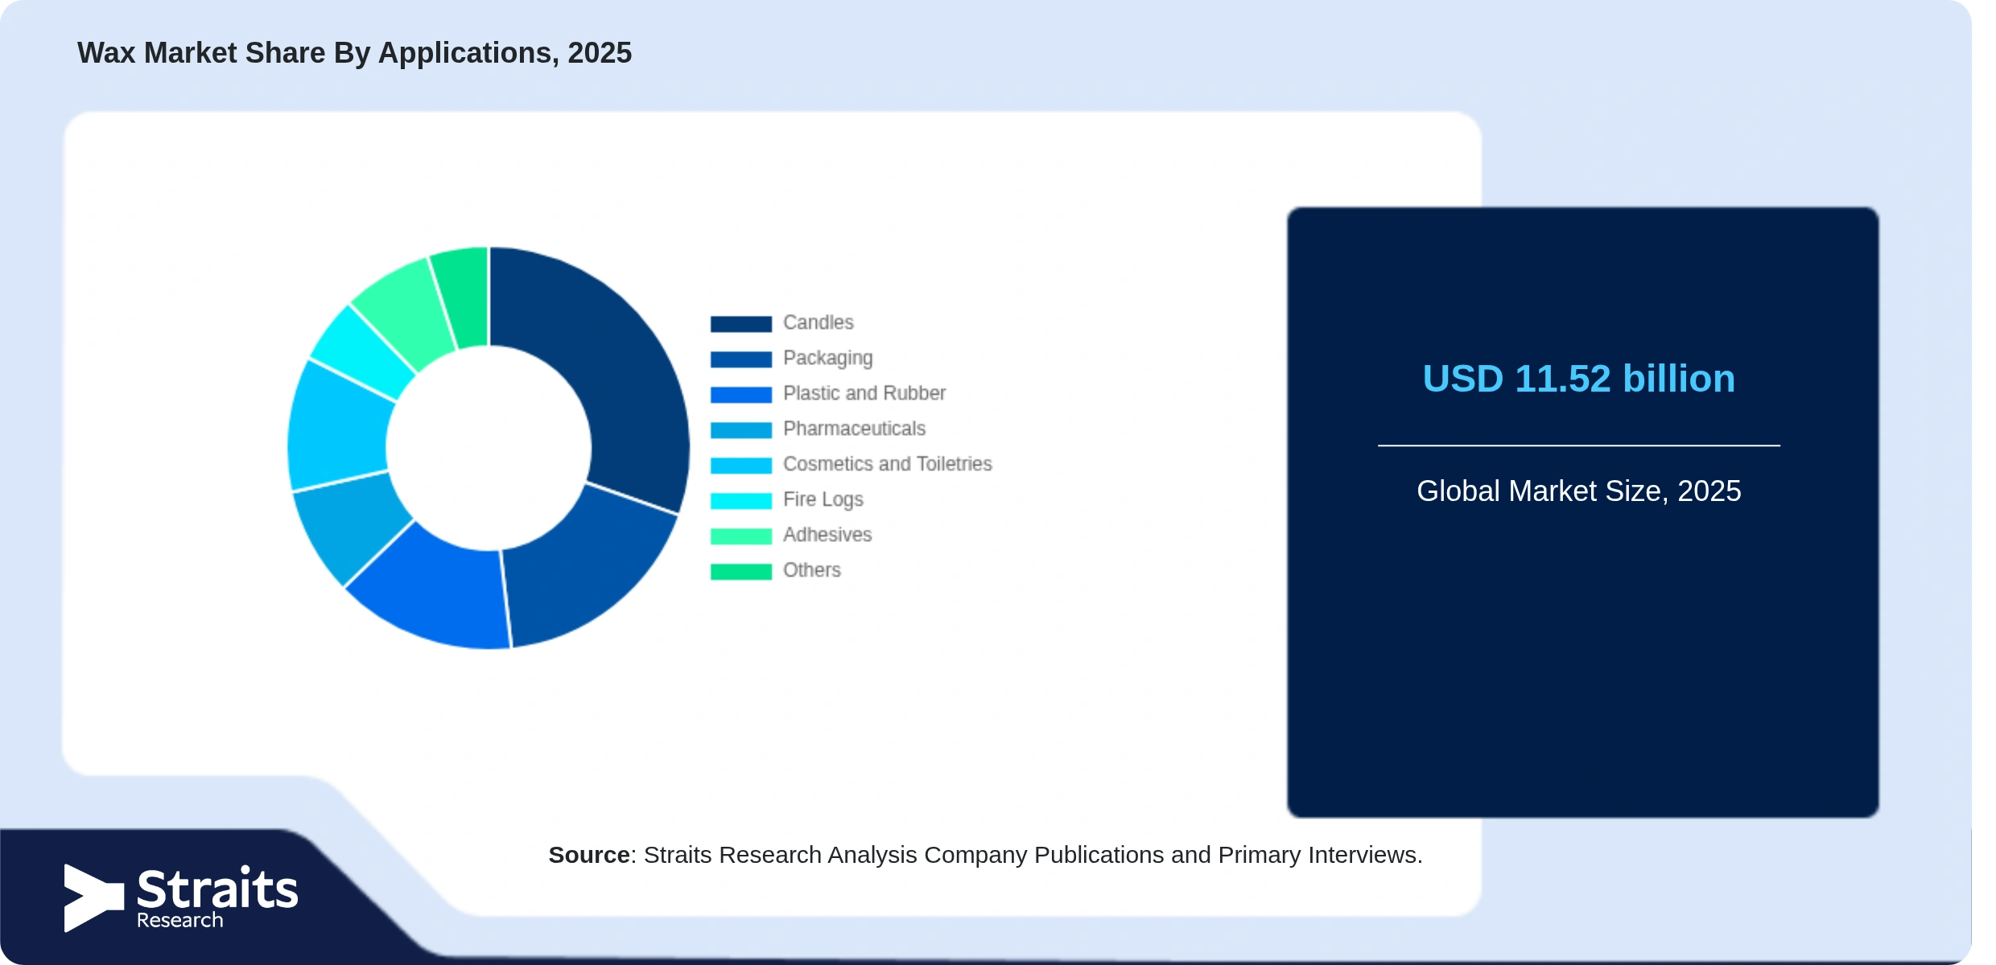Toggle the Packaging legend label

(x=827, y=359)
